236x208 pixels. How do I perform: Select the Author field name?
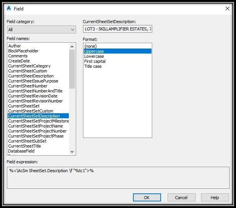click(x=38, y=46)
